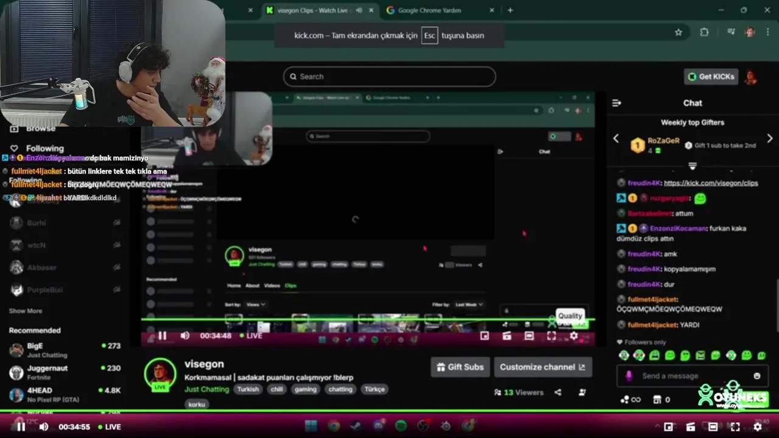Image resolution: width=779 pixels, height=438 pixels.
Task: Switch to Home tab in nested page
Action: 234,285
